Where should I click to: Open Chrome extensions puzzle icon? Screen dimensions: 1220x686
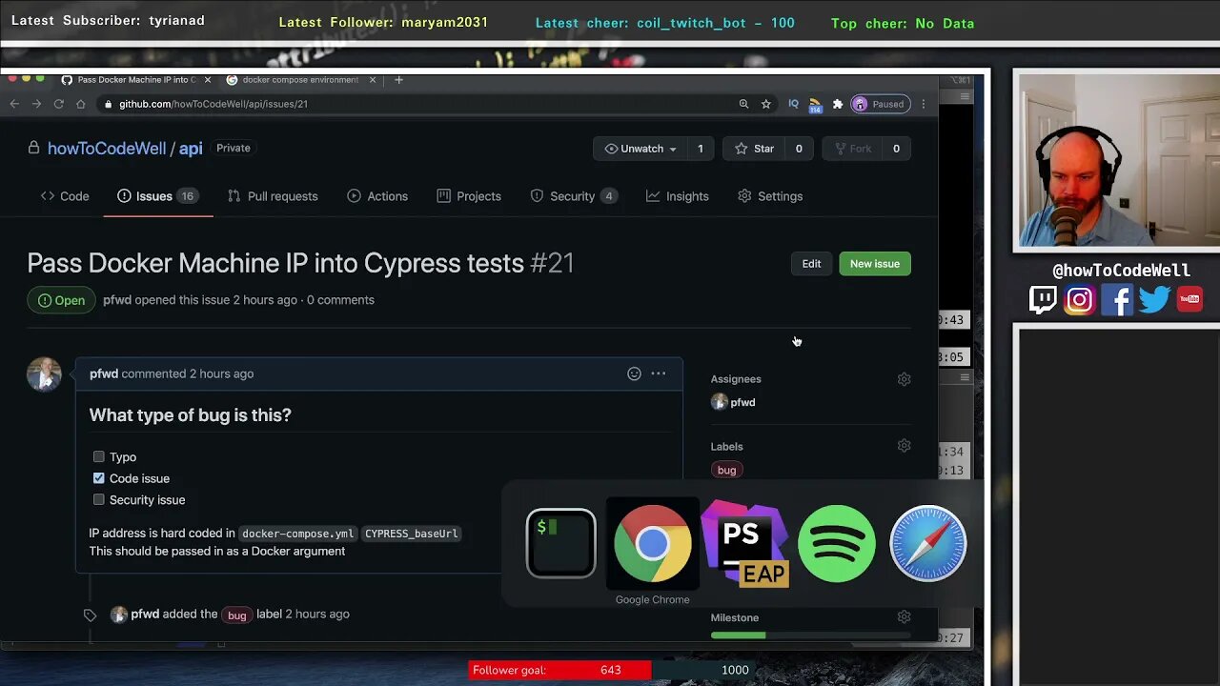coord(838,104)
